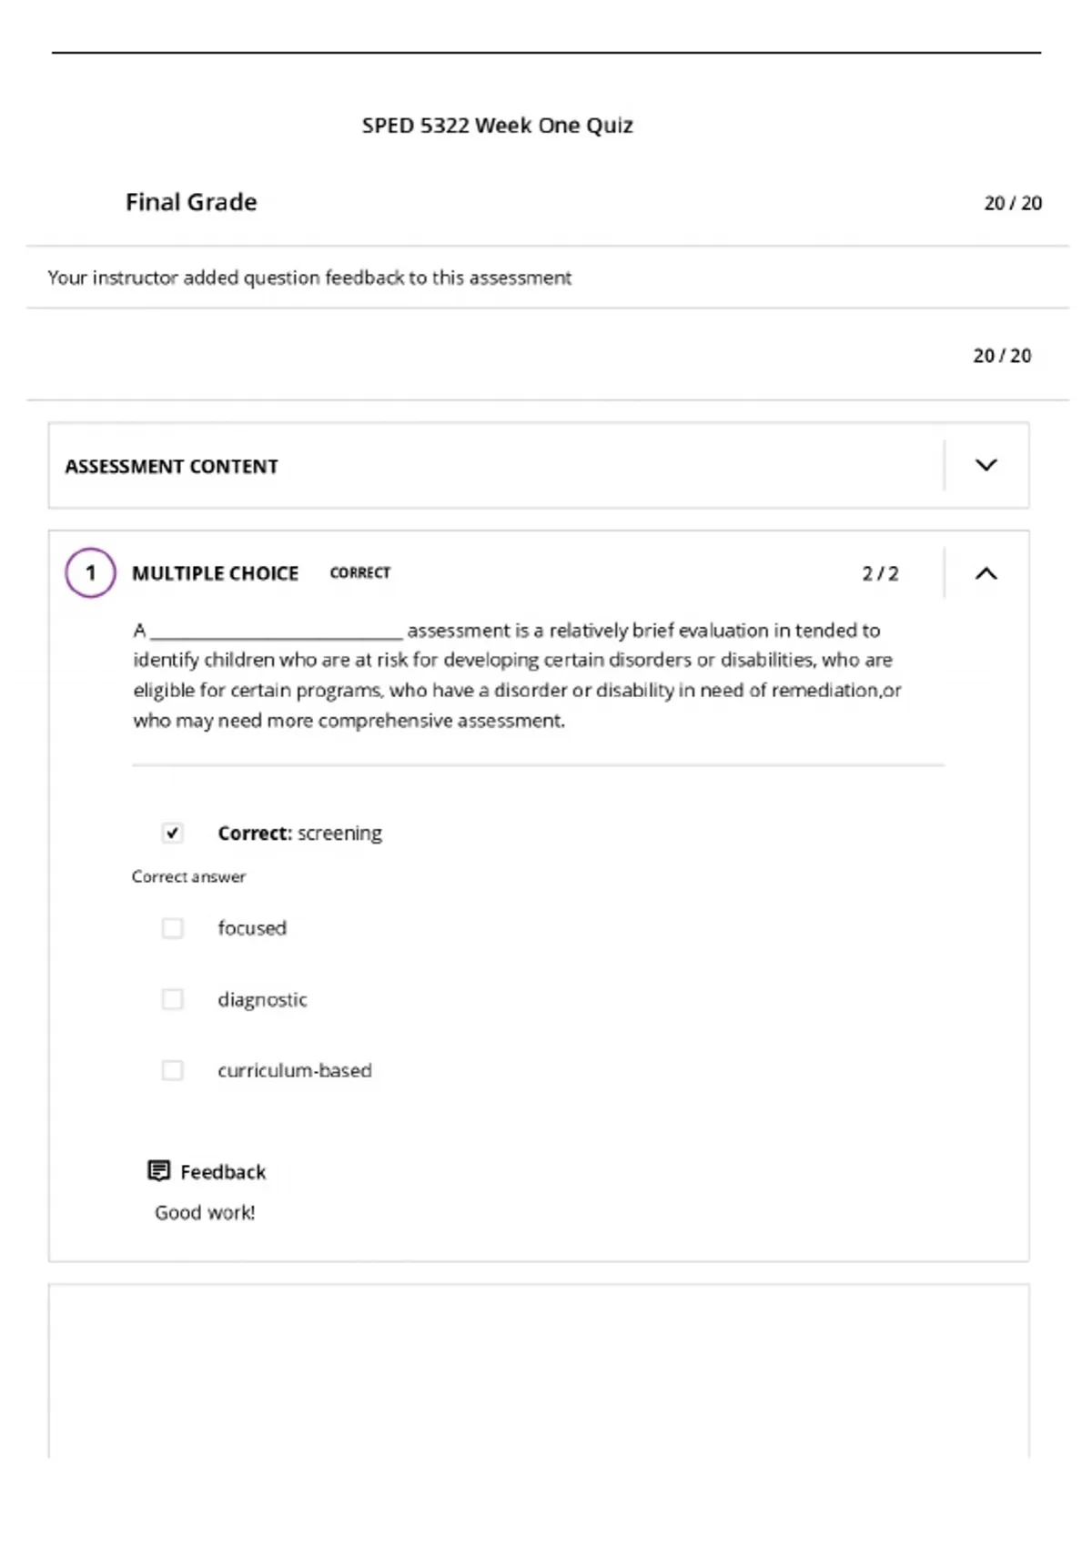
Task: Check the curriculum-based answer option
Action: click(x=172, y=1070)
